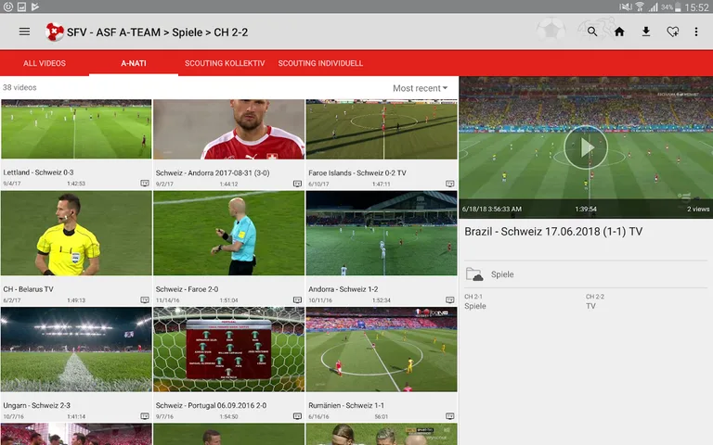
Task: Click screen icon on Schweiz - Faroe 2-0
Action: (297, 300)
